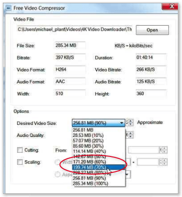
Task: Click the video file path field
Action: tap(75, 29)
